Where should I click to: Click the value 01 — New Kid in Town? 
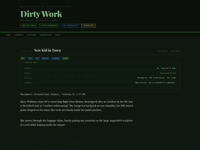[x=166, y=68]
